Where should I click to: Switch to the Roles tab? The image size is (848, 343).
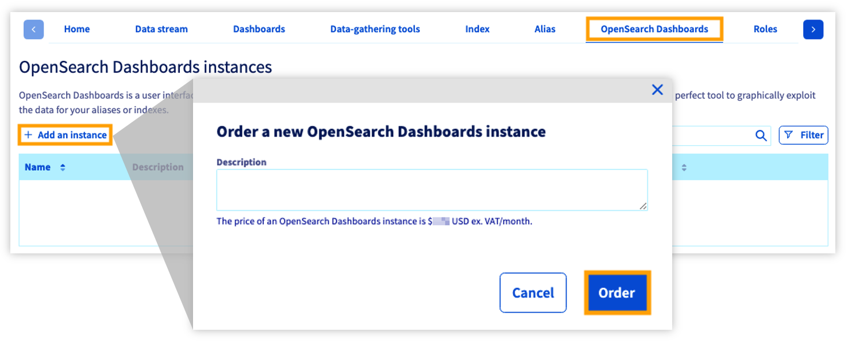click(x=765, y=29)
